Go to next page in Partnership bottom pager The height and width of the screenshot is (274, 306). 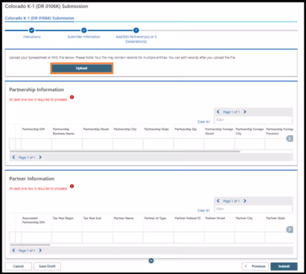click(40, 157)
